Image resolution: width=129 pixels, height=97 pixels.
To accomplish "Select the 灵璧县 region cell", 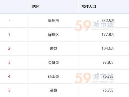I will [x=53, y=62].
